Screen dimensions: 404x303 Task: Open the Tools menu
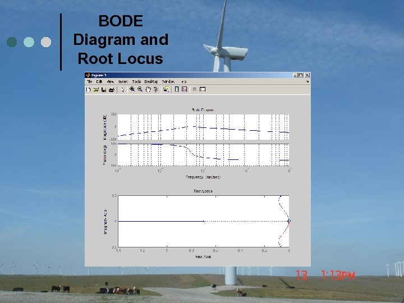pos(136,81)
